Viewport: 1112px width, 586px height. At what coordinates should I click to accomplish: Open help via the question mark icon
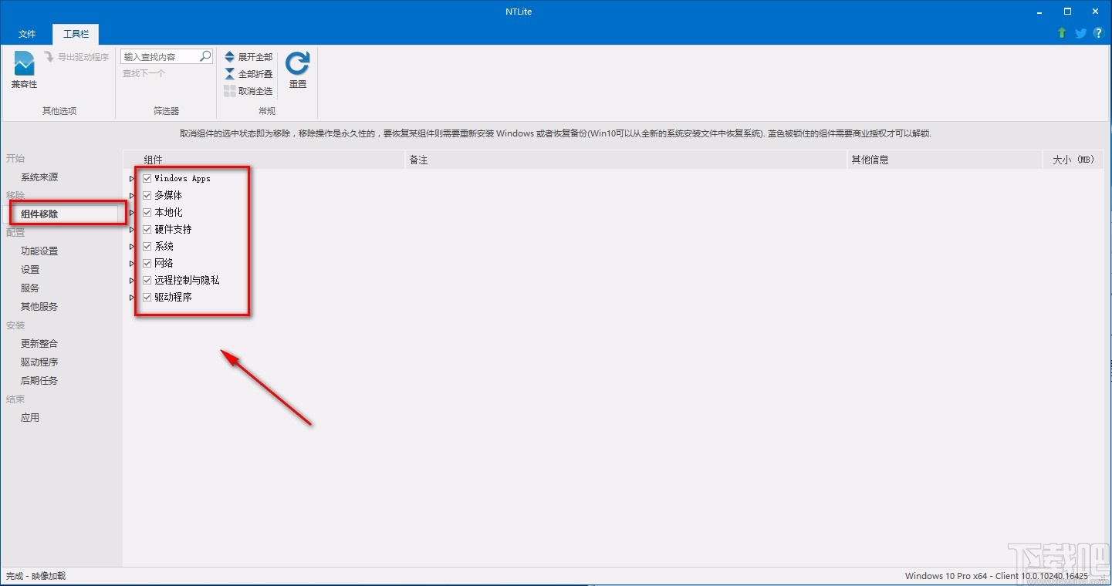(1098, 33)
